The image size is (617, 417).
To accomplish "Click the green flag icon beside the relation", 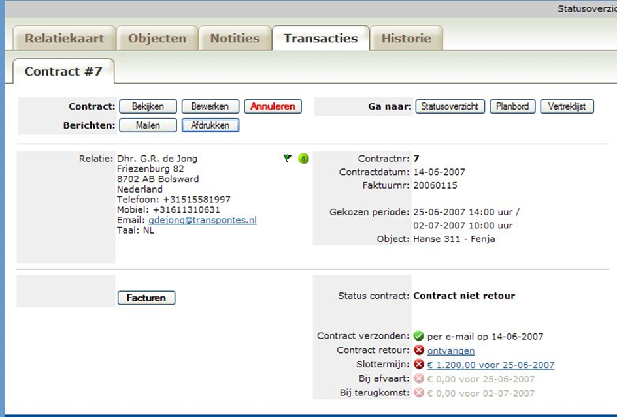I will tap(287, 158).
